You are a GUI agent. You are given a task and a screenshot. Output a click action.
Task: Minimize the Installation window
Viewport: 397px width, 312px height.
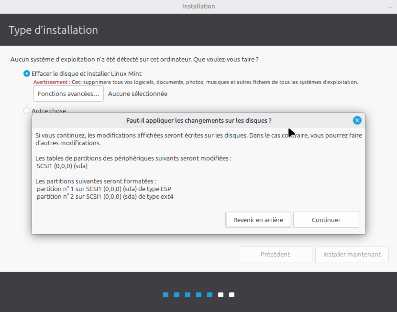390,7
